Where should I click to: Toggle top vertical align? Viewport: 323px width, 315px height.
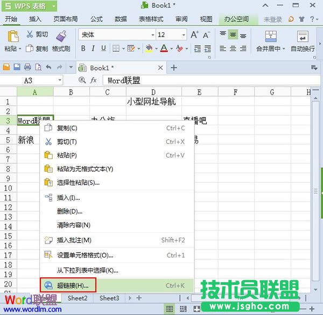click(223, 34)
